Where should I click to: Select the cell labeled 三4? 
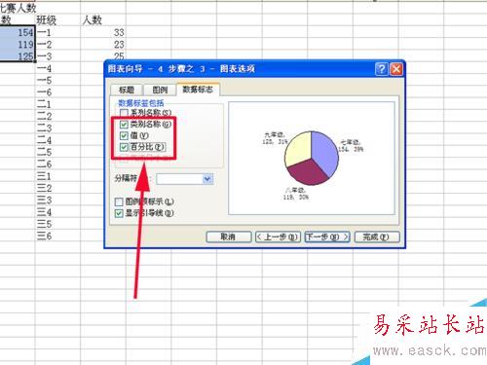point(57,212)
